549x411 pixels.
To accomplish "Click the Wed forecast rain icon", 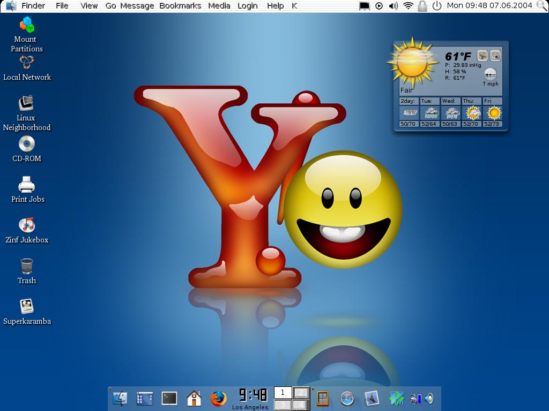I will (x=451, y=113).
